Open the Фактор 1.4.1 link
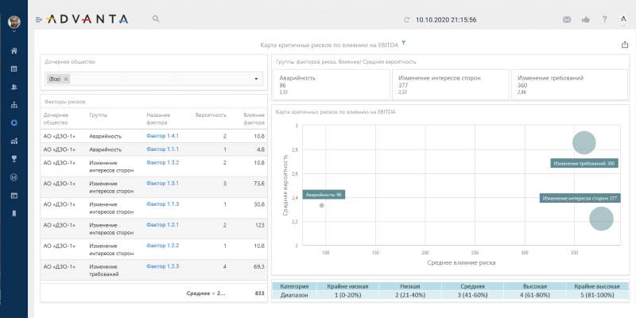This screenshot has height=318, width=636. tap(163, 136)
